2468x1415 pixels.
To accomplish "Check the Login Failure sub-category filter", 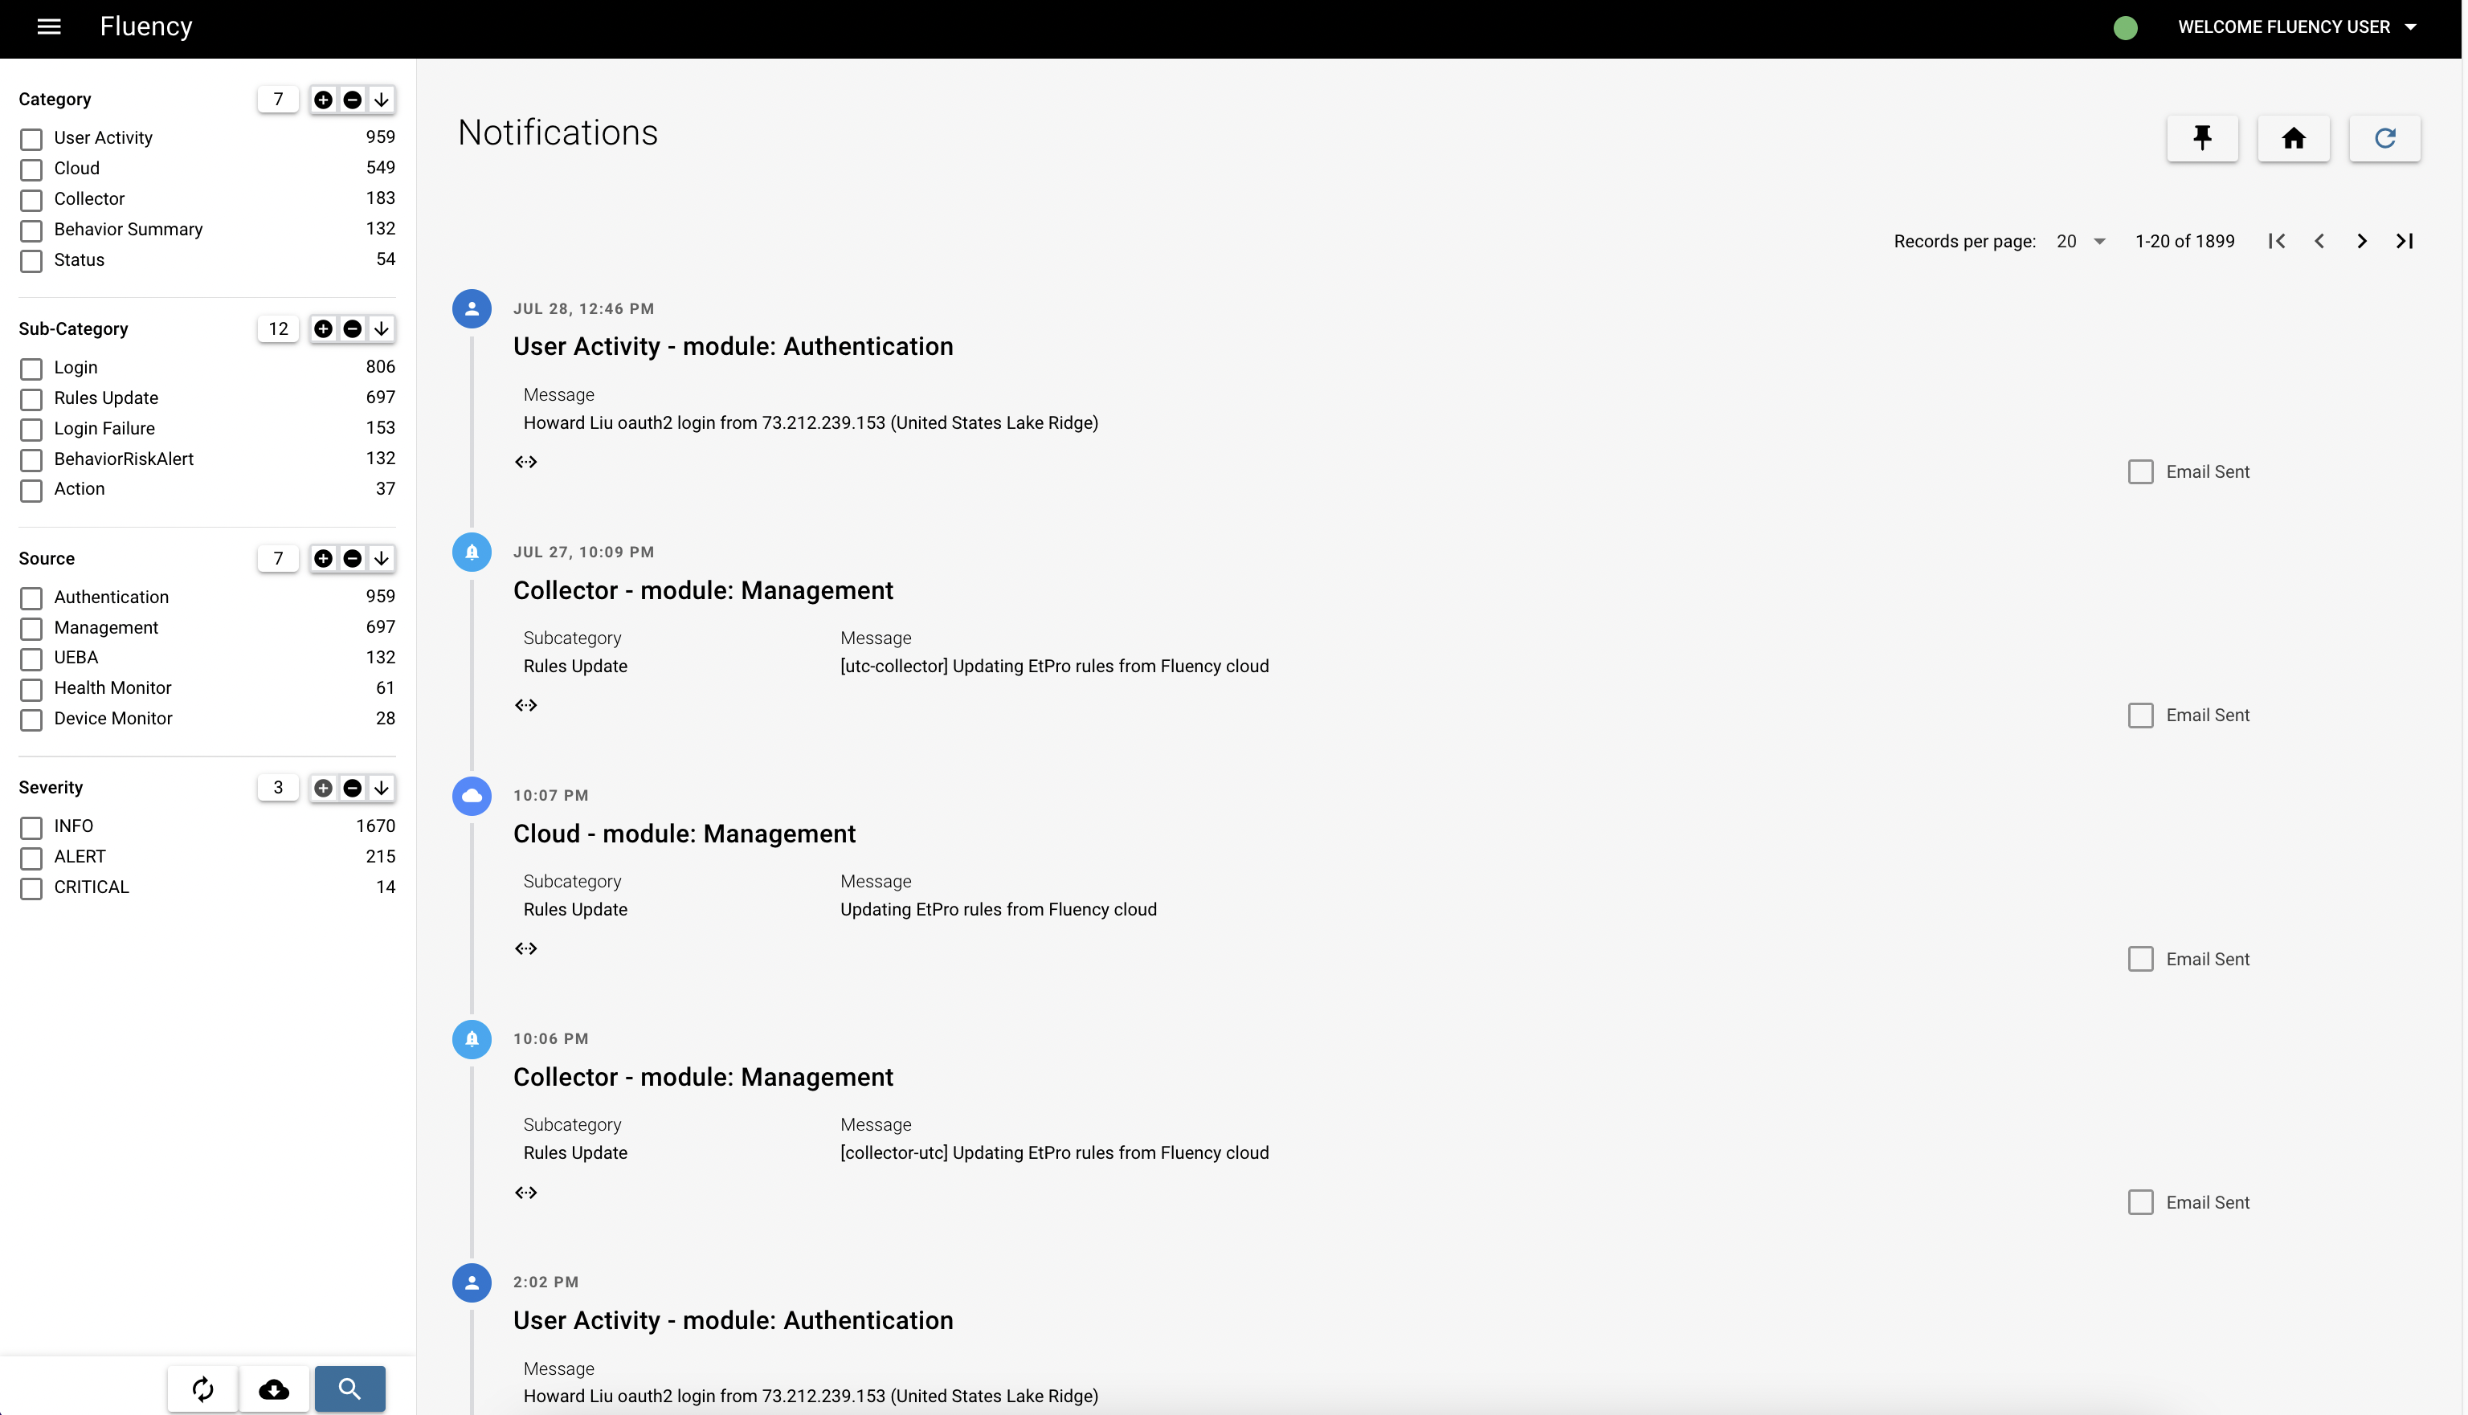I will (x=31, y=430).
